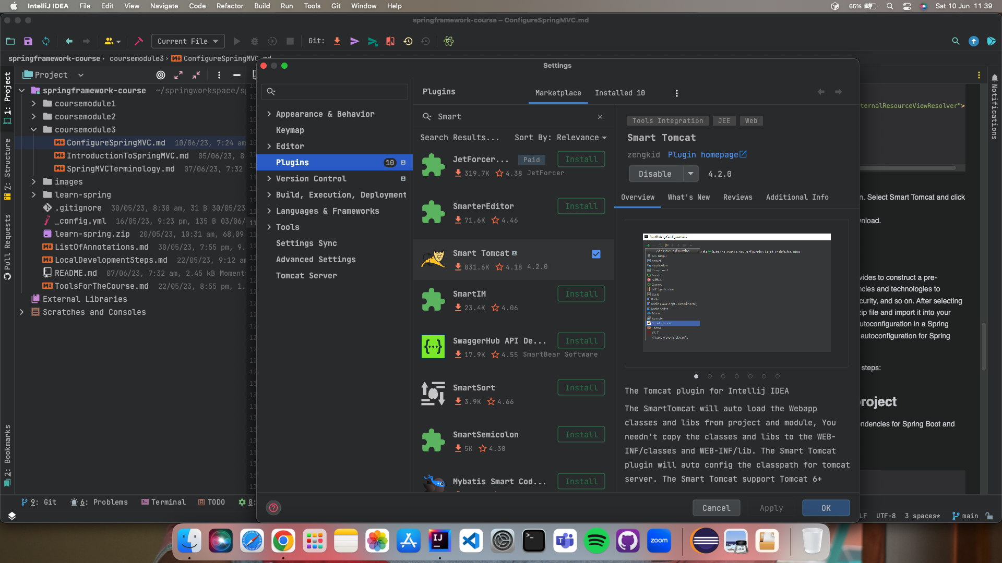This screenshot has height=563, width=1002.
Task: Open Project panel options three-dot menu
Action: coord(219,75)
